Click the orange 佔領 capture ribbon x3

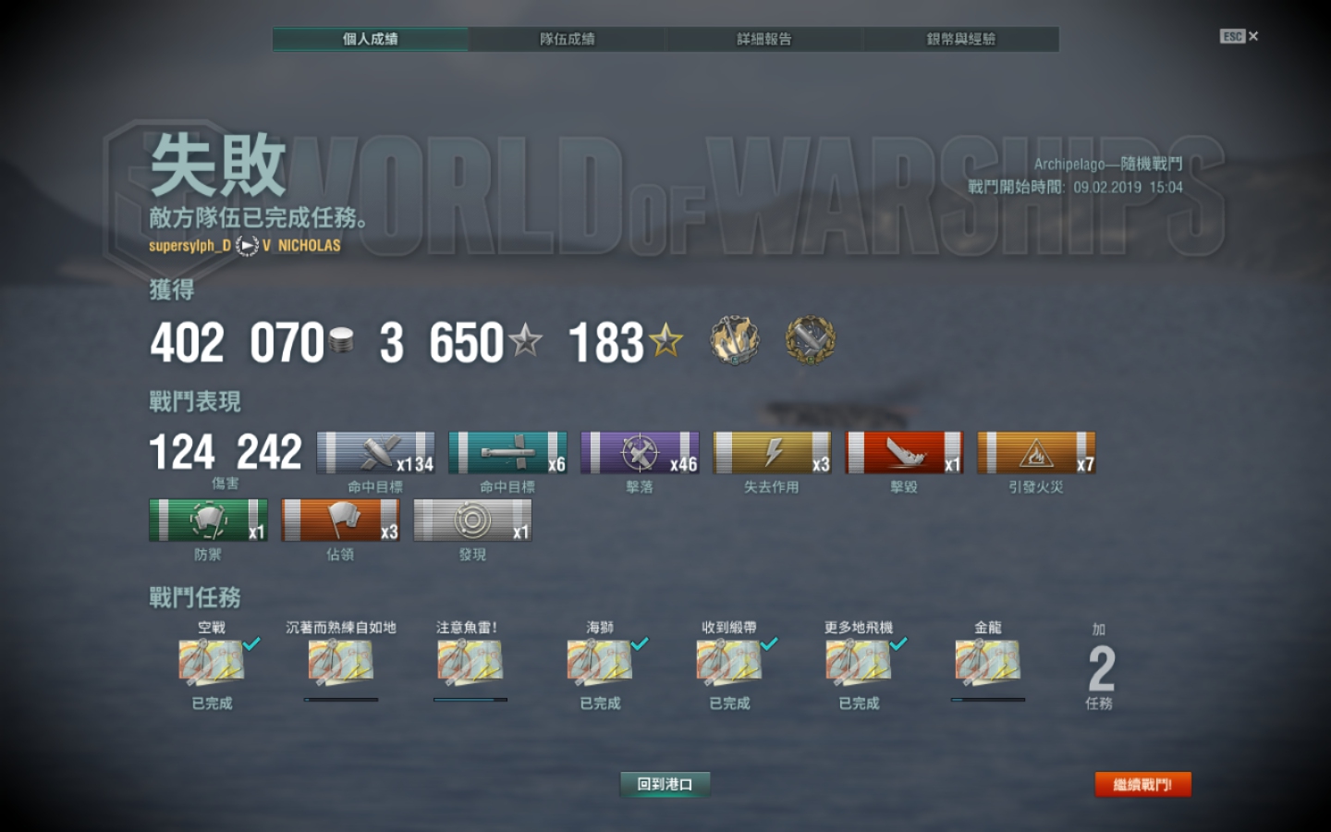tap(340, 520)
